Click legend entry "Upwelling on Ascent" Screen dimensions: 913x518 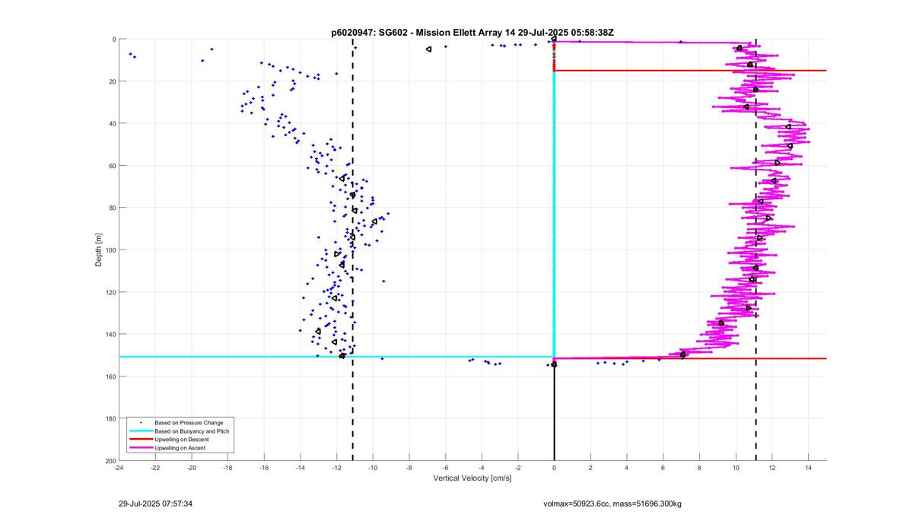coord(180,449)
